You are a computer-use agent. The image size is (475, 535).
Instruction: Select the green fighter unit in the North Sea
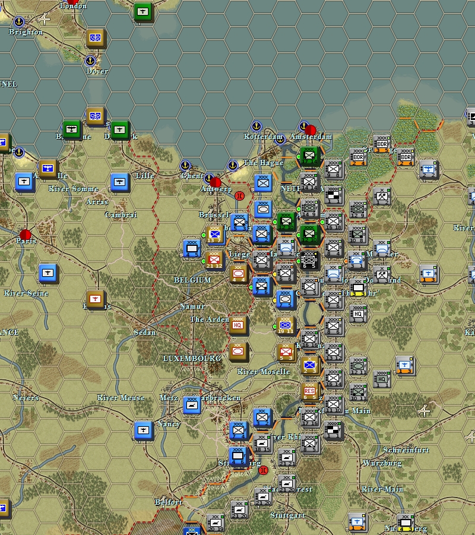pyautogui.click(x=143, y=12)
